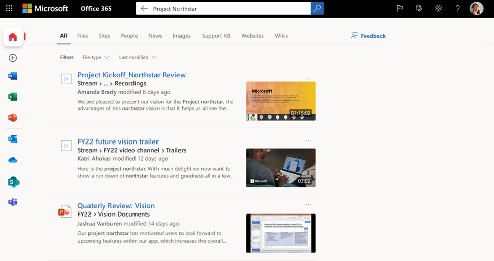This screenshot has height=261, width=494.
Task: Open Teams from the sidebar
Action: click(13, 202)
